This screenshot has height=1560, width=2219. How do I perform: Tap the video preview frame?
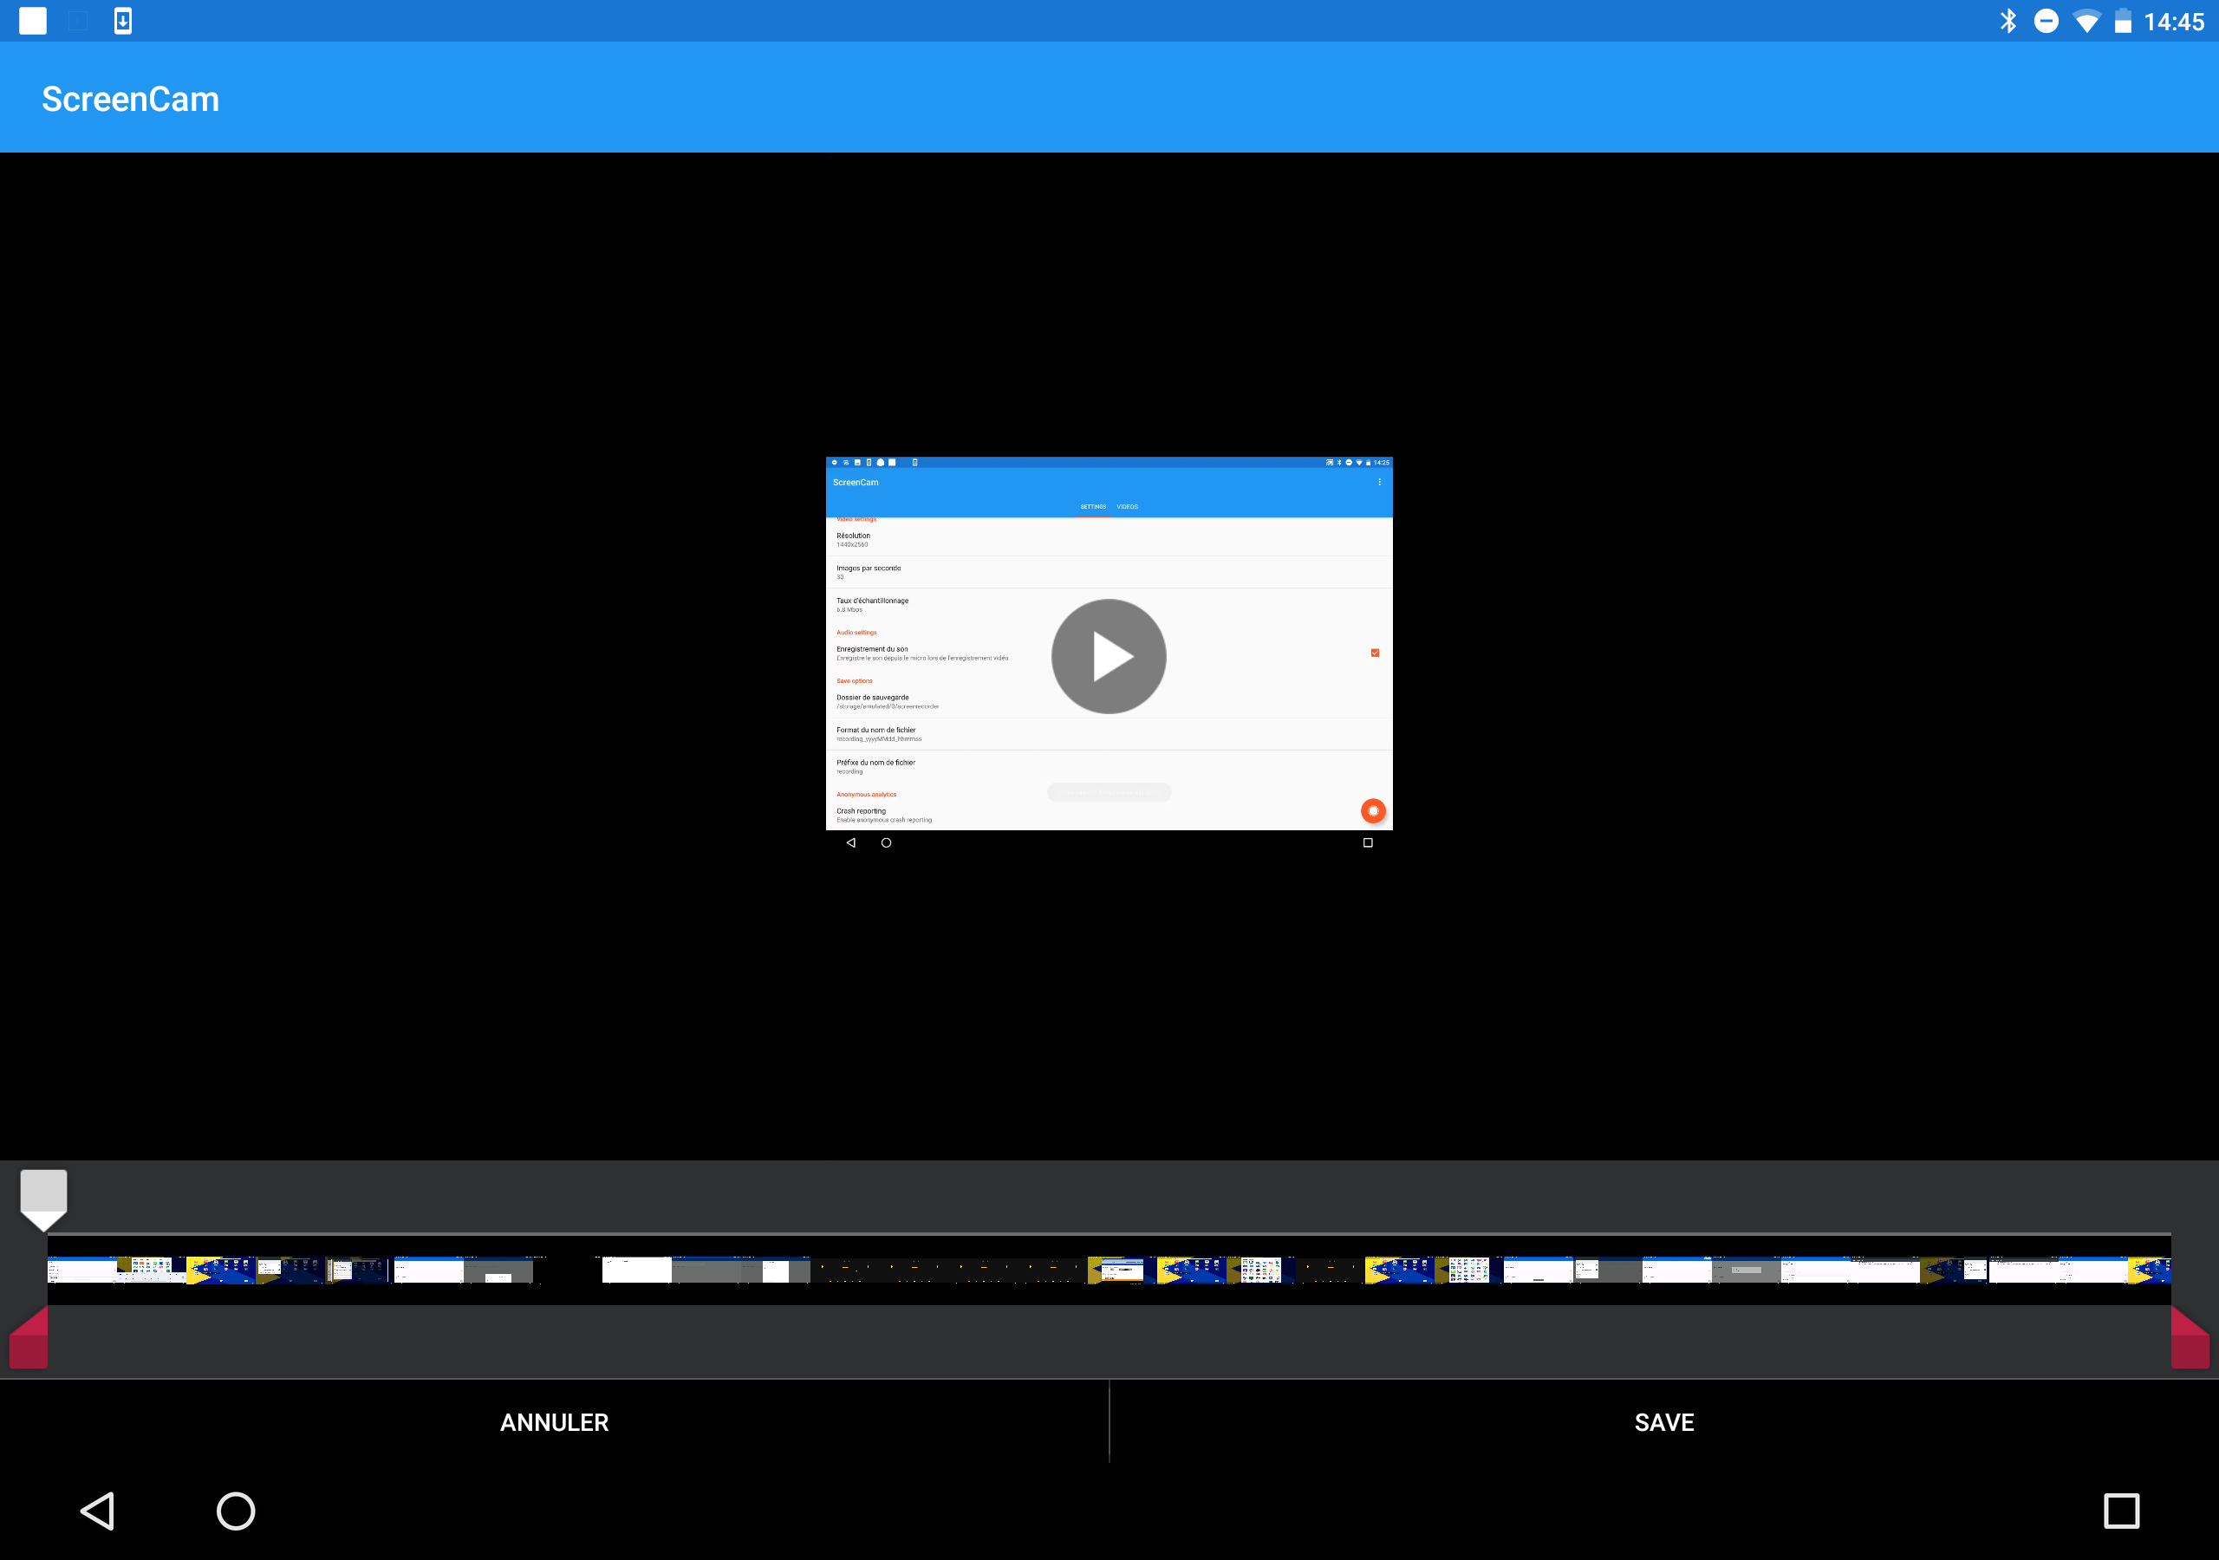coord(1109,655)
